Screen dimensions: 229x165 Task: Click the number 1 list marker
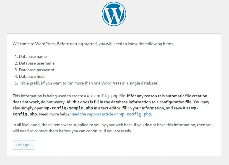tap(16, 56)
